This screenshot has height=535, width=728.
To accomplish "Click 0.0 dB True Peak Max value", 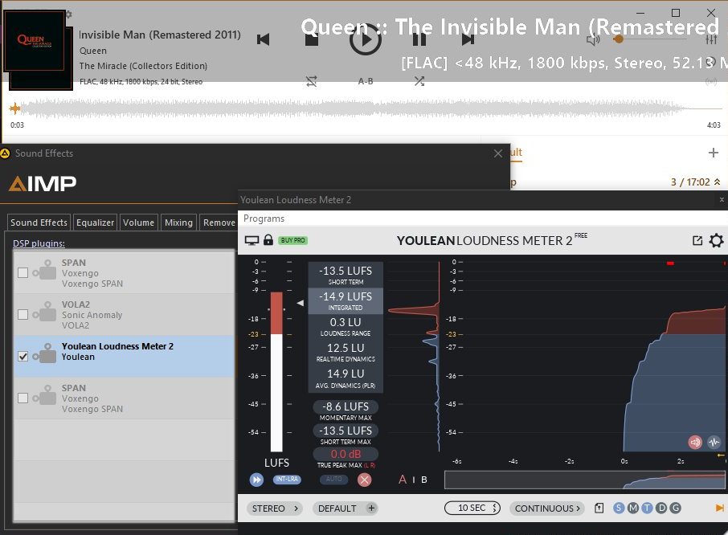I will click(x=346, y=454).
